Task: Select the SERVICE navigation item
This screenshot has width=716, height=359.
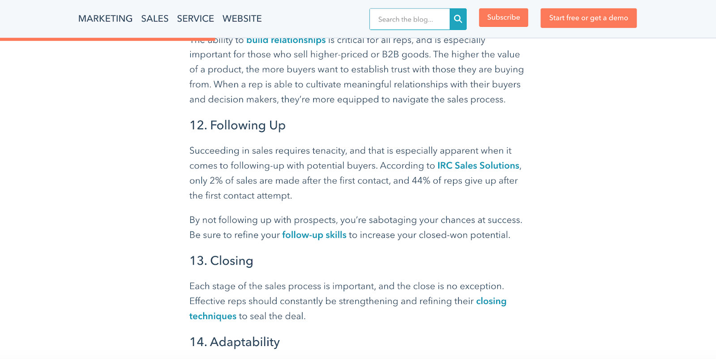Action: [196, 18]
